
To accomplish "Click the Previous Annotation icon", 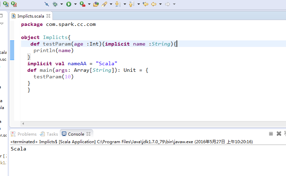I will 131,4.
